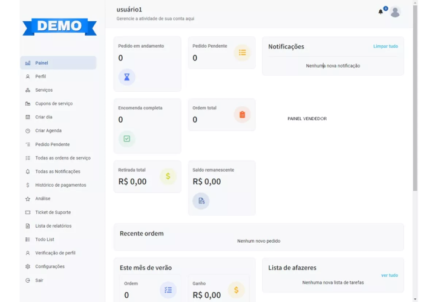
Task: Click the ver tudo link in Lista de afazeres
Action: coord(389,275)
